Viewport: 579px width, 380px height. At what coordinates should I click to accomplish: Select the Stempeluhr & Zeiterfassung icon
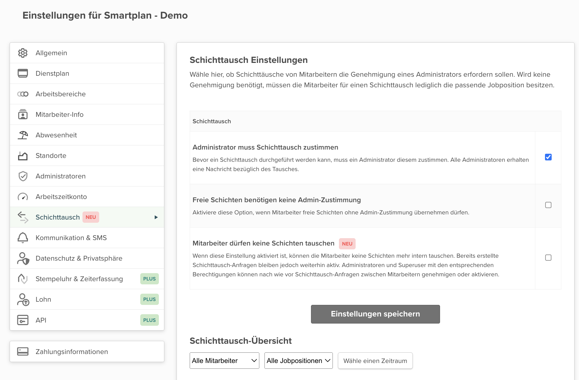(23, 279)
